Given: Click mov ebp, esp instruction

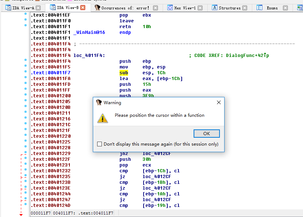Looking at the screenshot, I should 142,67.
